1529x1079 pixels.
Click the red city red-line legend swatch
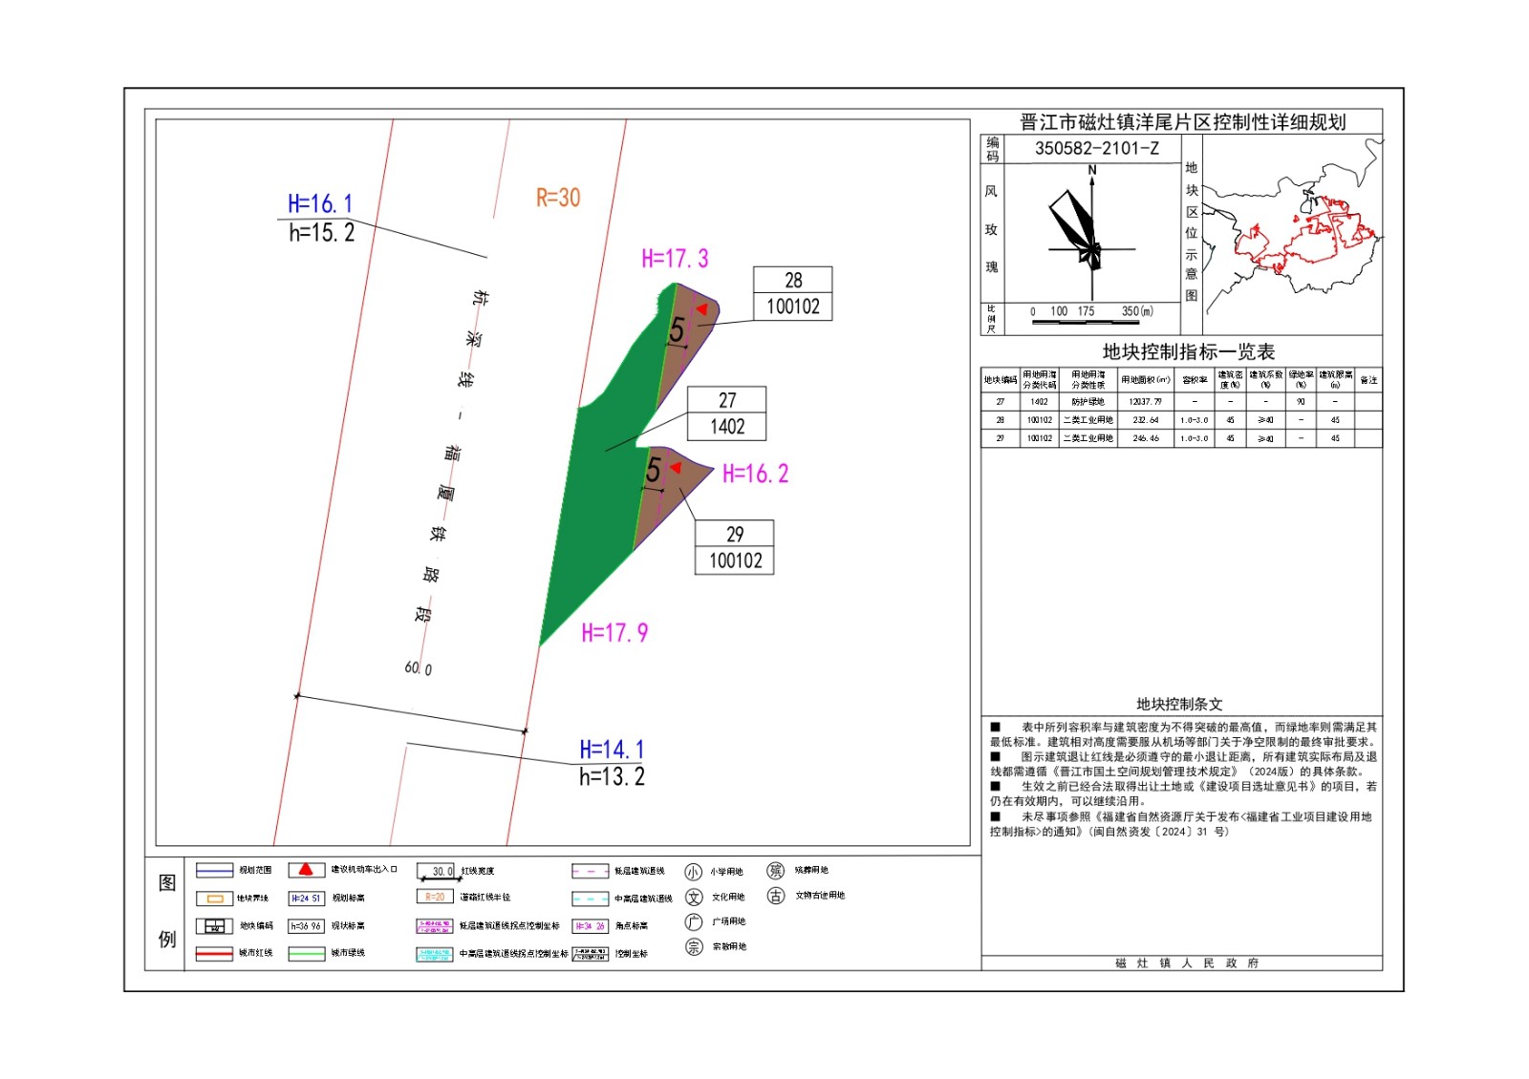click(x=214, y=953)
